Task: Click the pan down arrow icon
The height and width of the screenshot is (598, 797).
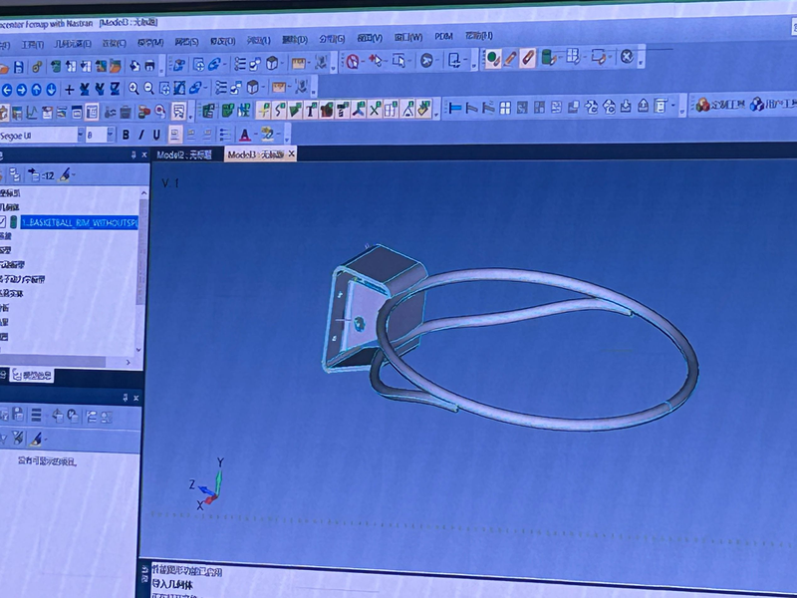Action: tap(52, 89)
